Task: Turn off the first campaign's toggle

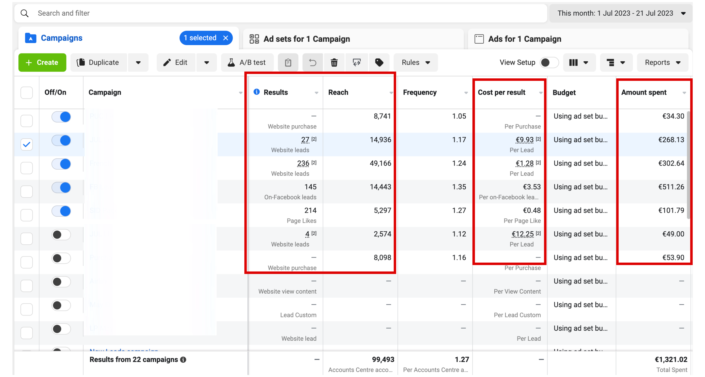Action: pyautogui.click(x=61, y=117)
